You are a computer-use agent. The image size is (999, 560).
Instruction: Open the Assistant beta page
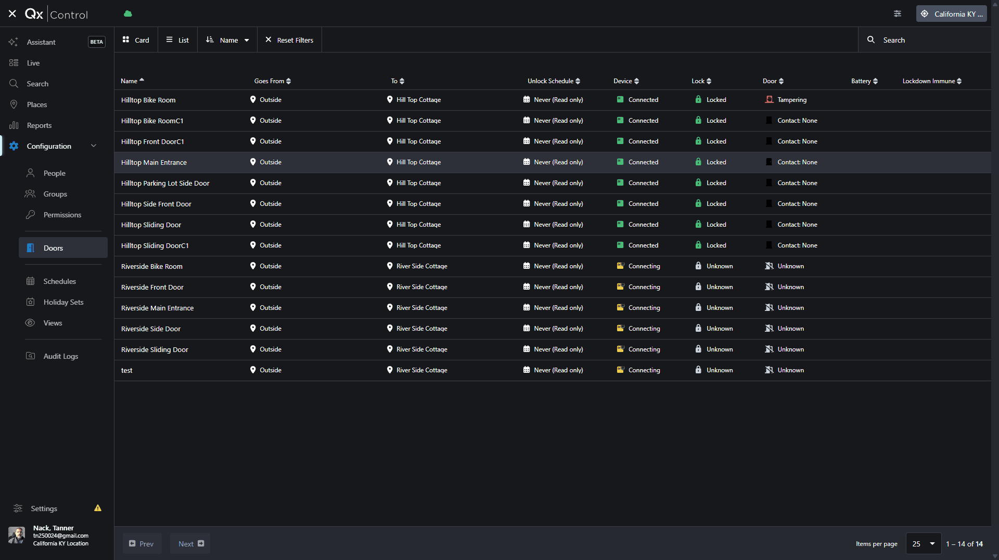(x=57, y=42)
